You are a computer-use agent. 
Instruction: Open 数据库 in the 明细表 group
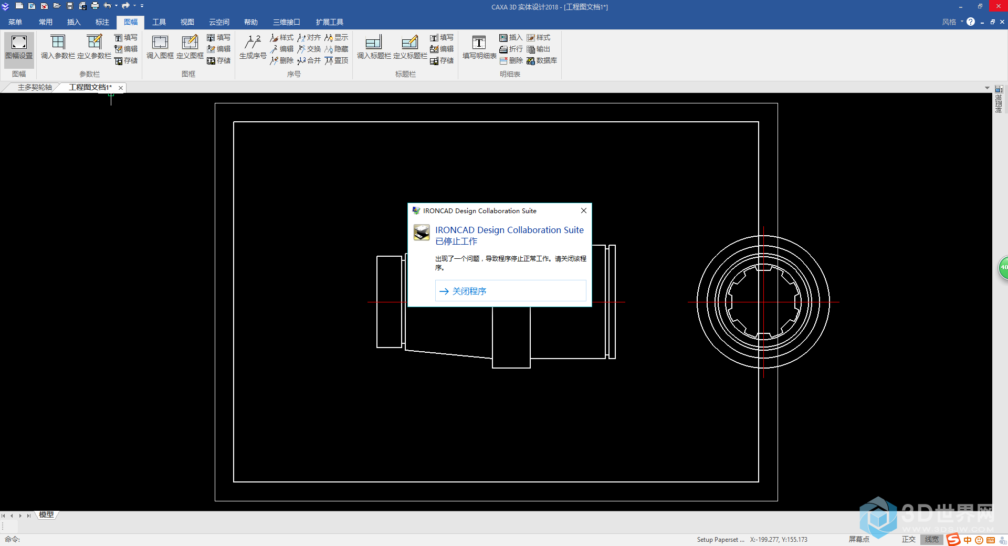(542, 61)
